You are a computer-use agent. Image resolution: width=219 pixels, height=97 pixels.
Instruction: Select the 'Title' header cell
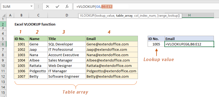(x=67, y=39)
